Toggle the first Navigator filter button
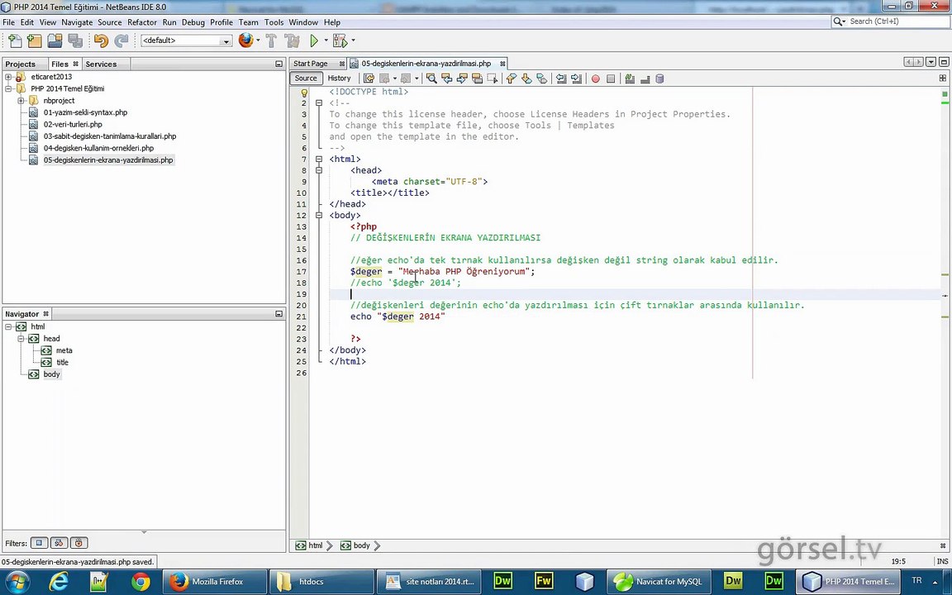The image size is (952, 595). point(39,543)
